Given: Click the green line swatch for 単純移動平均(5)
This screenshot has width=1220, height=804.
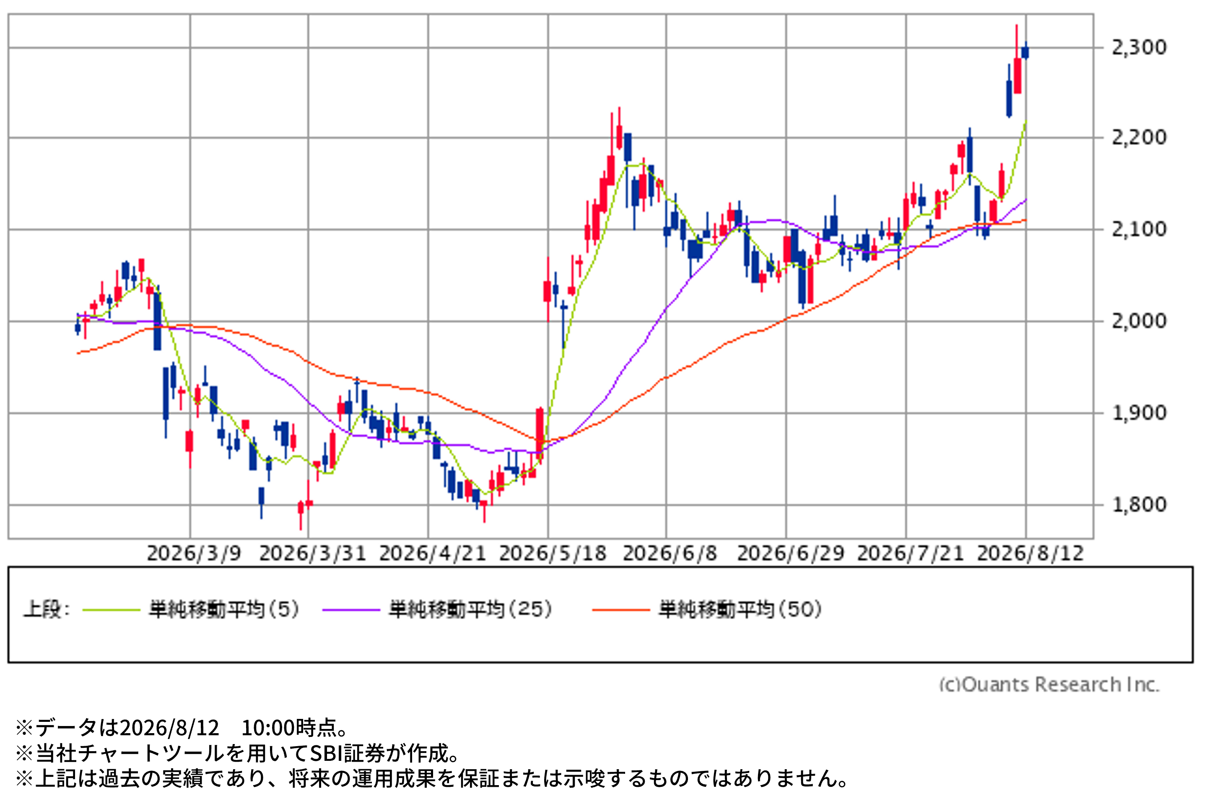Looking at the screenshot, I should point(111,610).
